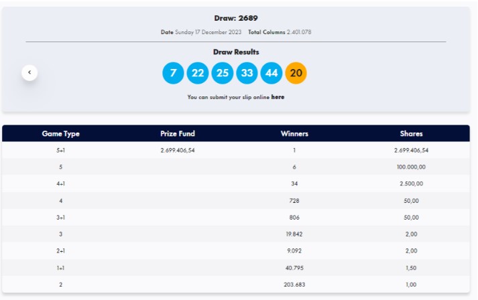478x300 pixels.
Task: Click the Prize Fund column header
Action: pyautogui.click(x=178, y=133)
